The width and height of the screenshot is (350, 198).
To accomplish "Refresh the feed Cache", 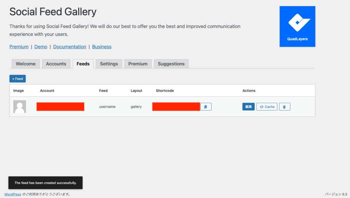I will point(267,107).
